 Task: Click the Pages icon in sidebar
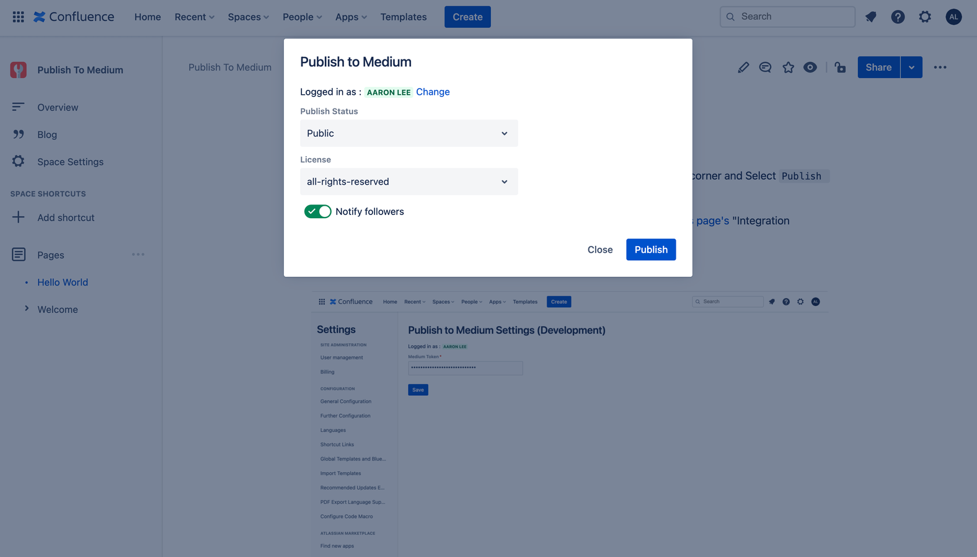[19, 255]
